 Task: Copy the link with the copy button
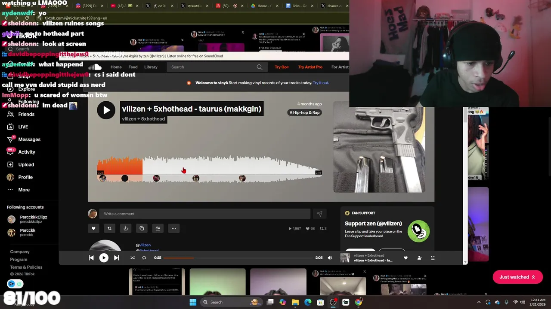coord(142,228)
